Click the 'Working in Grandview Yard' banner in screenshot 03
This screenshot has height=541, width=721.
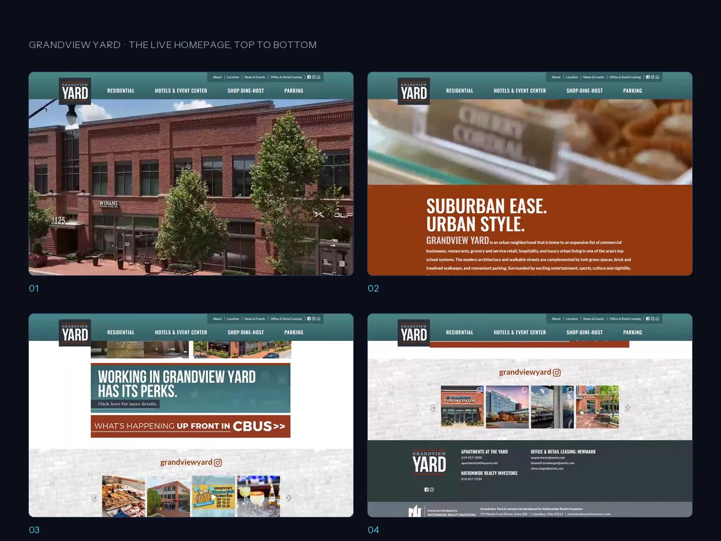(190, 388)
